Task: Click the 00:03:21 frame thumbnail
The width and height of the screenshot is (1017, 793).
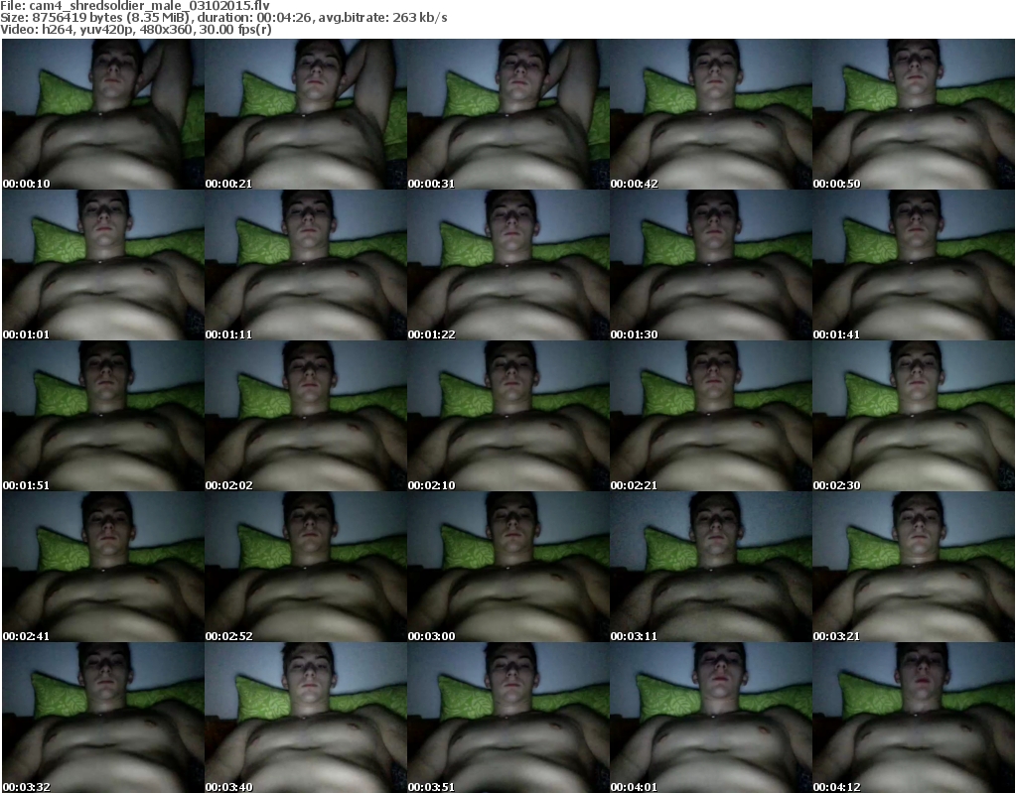Action: pyautogui.click(x=914, y=567)
